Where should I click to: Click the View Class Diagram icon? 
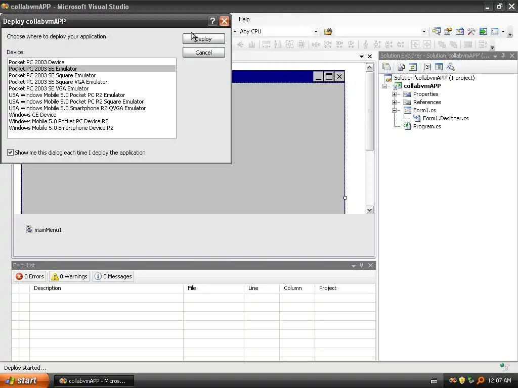coord(450,67)
